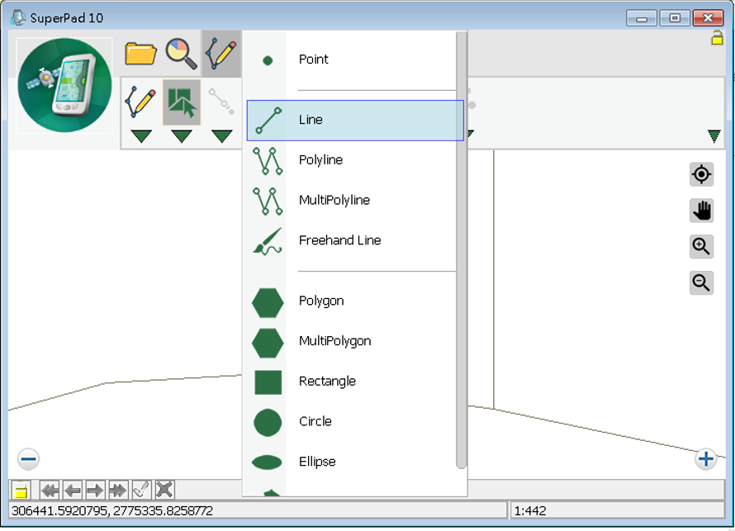Select the feature selection arrow tool

click(x=182, y=102)
